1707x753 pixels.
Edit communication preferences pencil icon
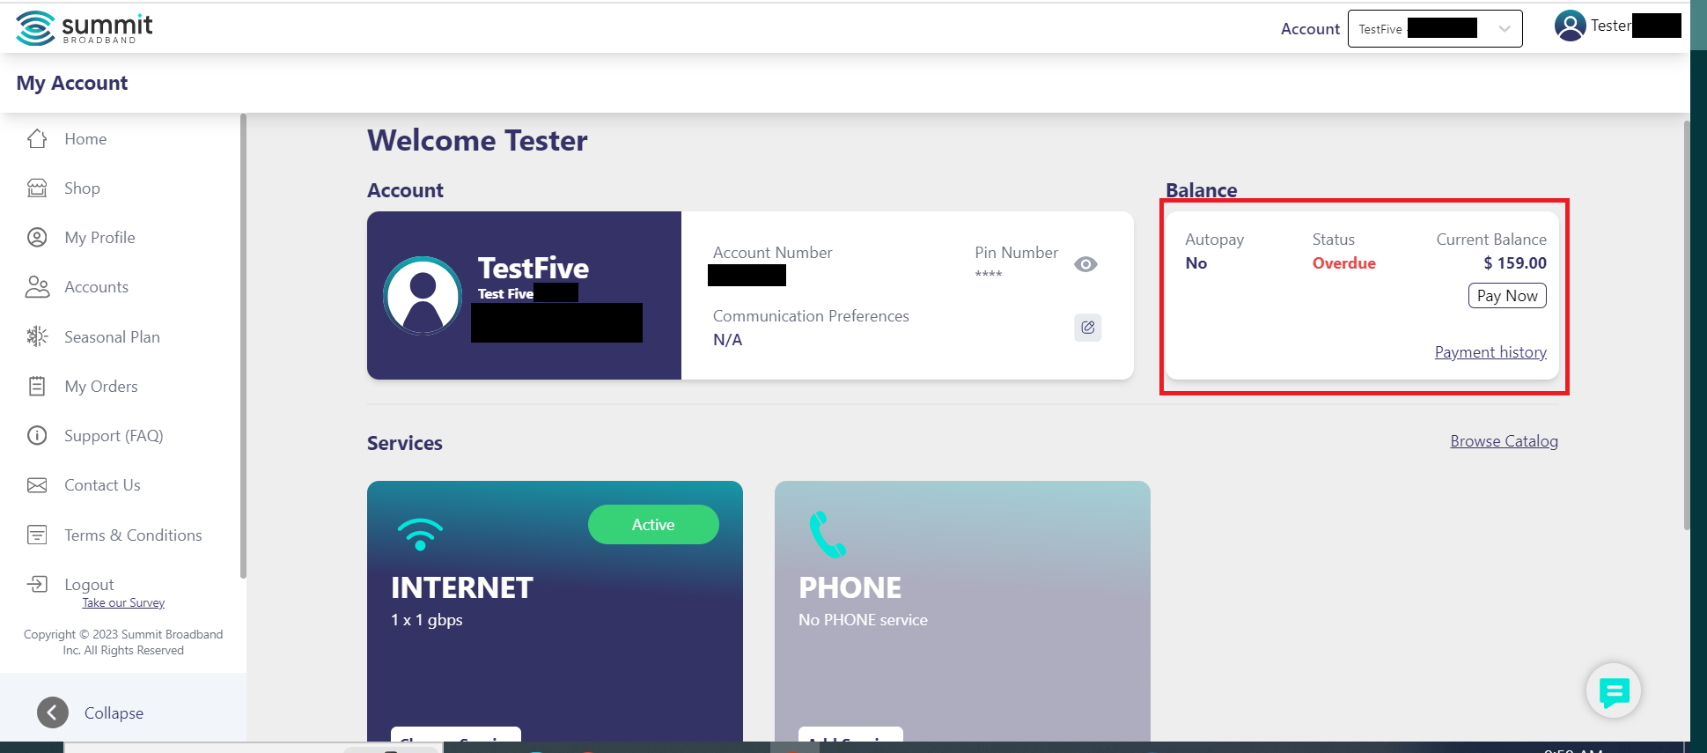pos(1087,328)
